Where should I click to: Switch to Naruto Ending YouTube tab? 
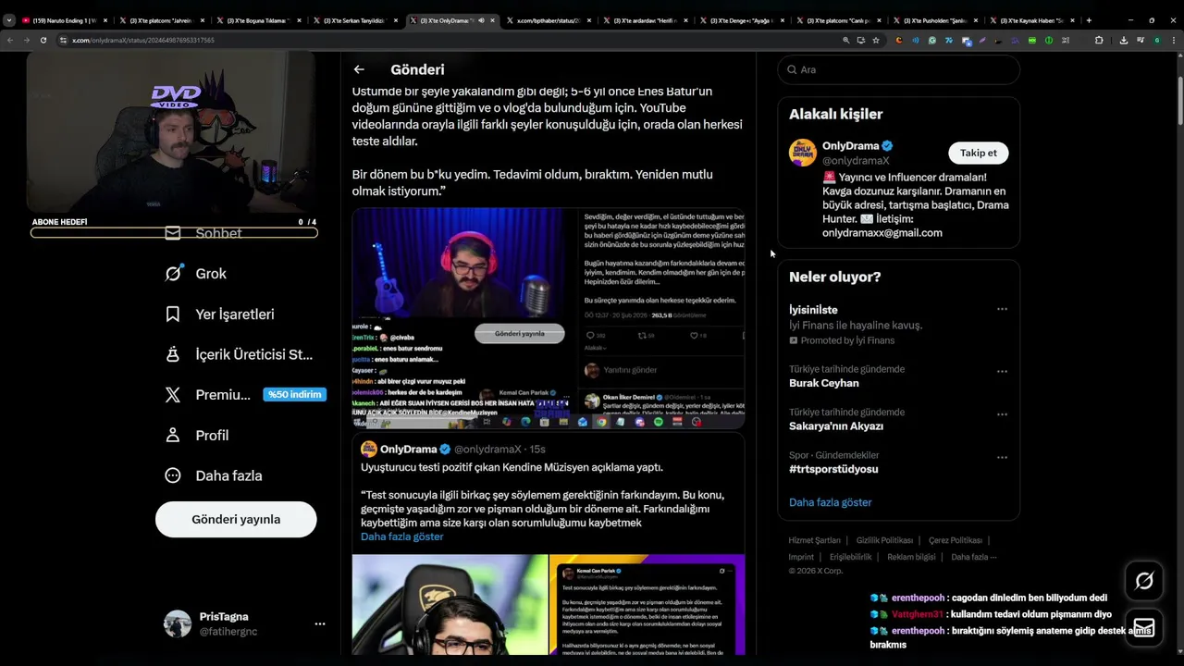tap(64, 20)
